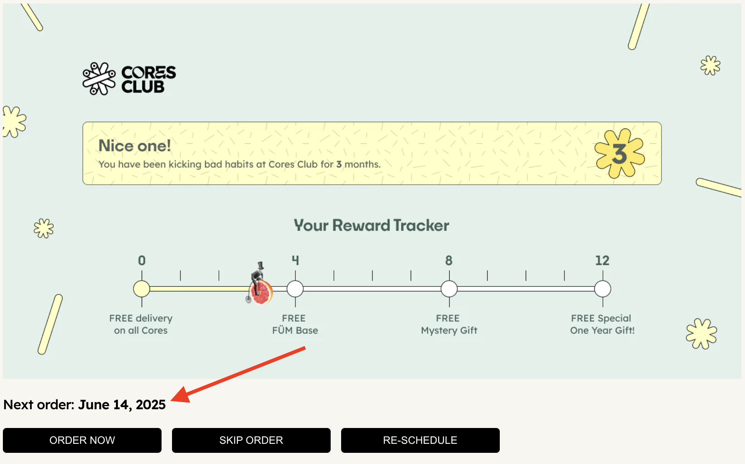Click the grapefruit unicycle rider progress marker
Viewport: 745px width, 464px height.
click(x=260, y=284)
